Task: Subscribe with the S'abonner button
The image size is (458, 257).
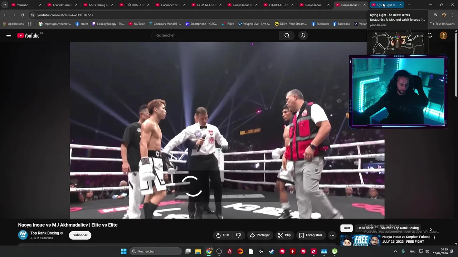Action: (80, 235)
